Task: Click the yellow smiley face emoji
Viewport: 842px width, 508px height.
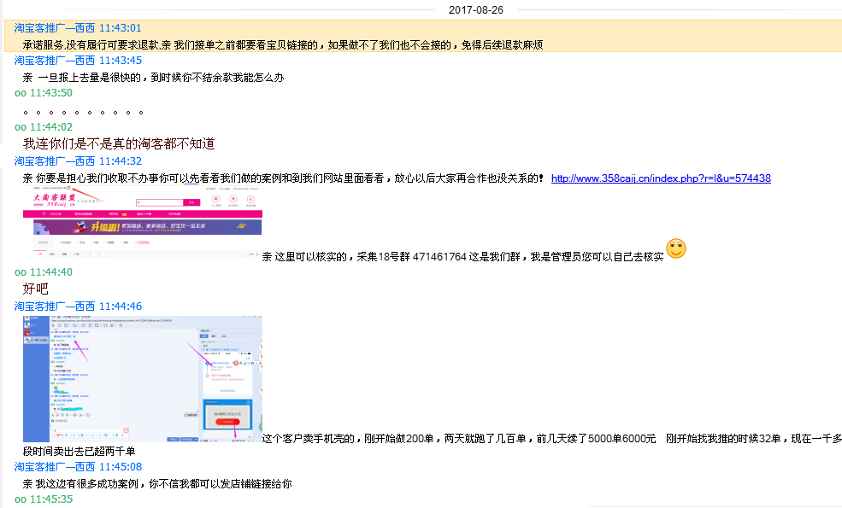Action: click(676, 248)
